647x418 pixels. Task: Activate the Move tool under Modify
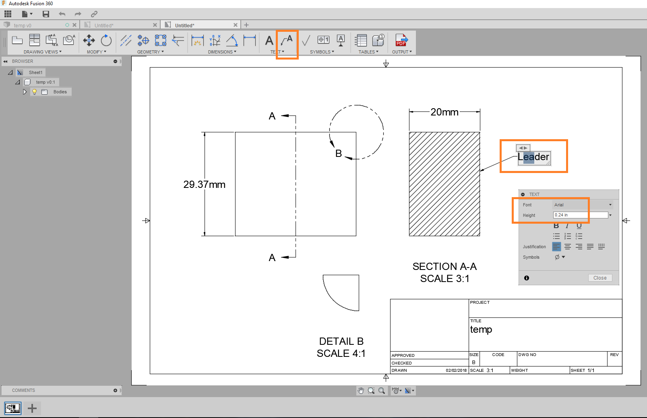coord(89,40)
